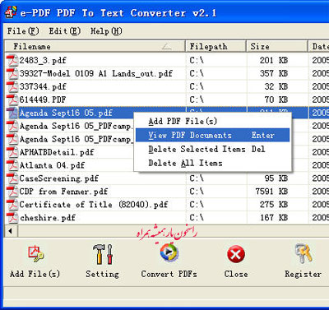Click the 275 KB size cell

tap(274, 205)
